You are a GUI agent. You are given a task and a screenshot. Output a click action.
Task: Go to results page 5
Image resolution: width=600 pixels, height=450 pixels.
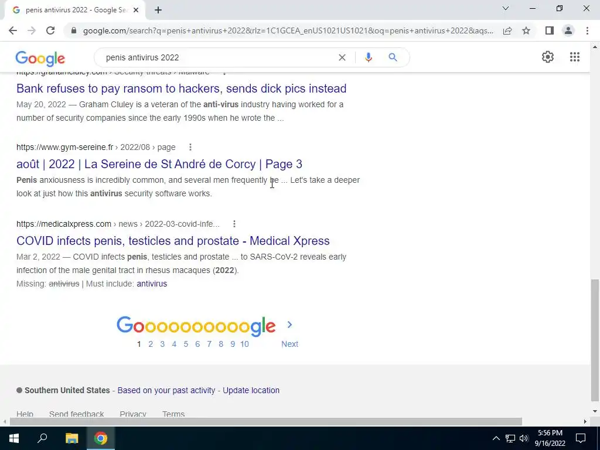coord(186,344)
